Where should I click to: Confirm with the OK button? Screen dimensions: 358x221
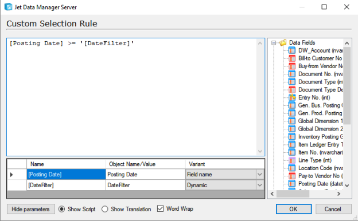[294, 209]
